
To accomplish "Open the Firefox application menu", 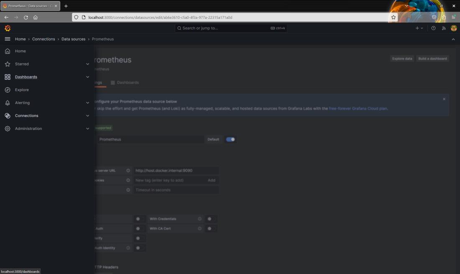I will (454, 17).
